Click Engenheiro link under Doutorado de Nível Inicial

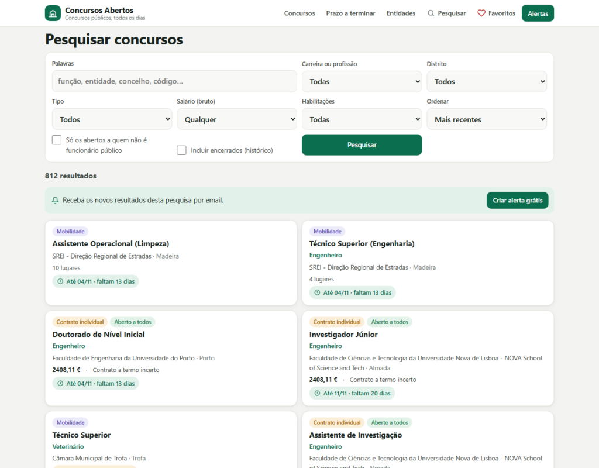tap(69, 346)
